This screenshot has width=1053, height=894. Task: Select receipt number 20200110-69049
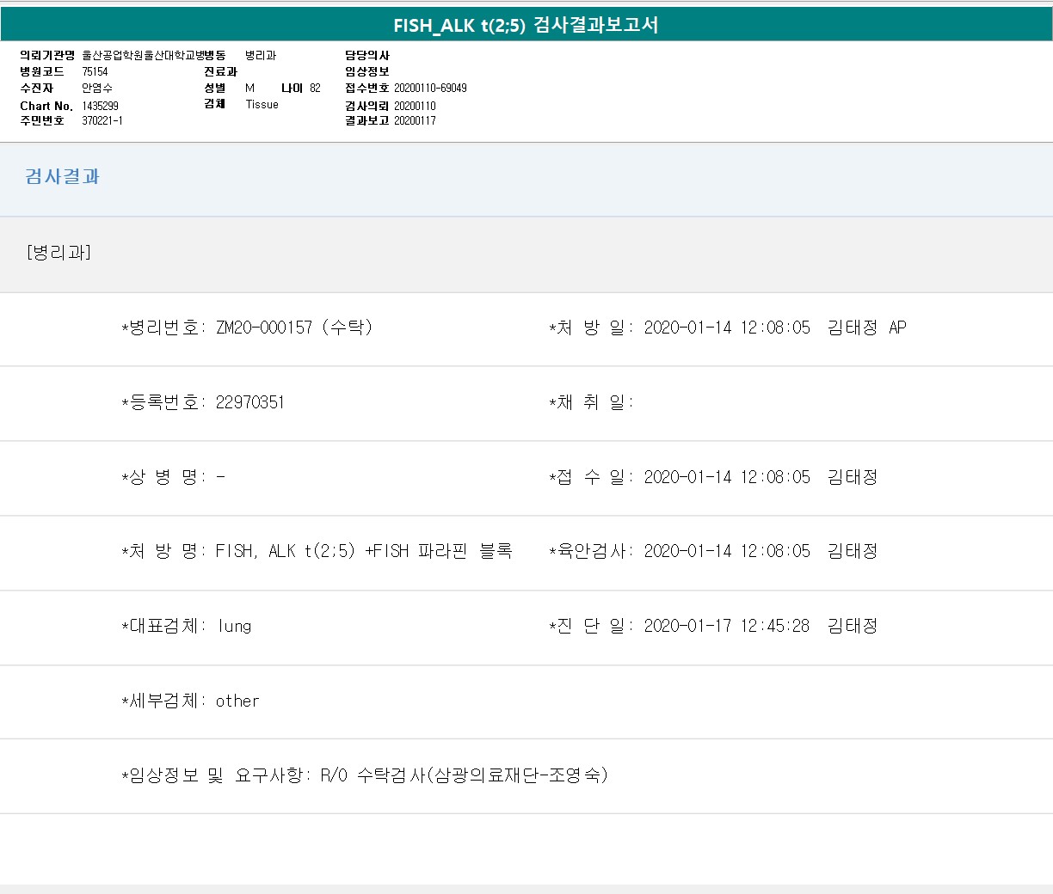pyautogui.click(x=430, y=88)
